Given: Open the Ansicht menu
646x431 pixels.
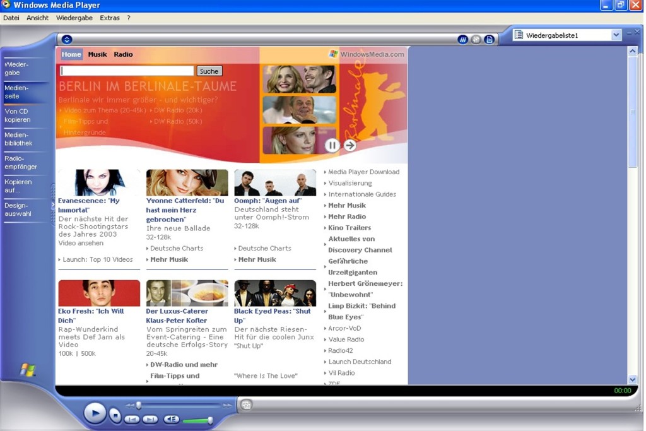Looking at the screenshot, I should (37, 18).
